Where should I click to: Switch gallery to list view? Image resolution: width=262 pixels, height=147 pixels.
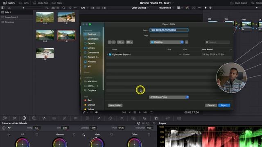(58, 8)
